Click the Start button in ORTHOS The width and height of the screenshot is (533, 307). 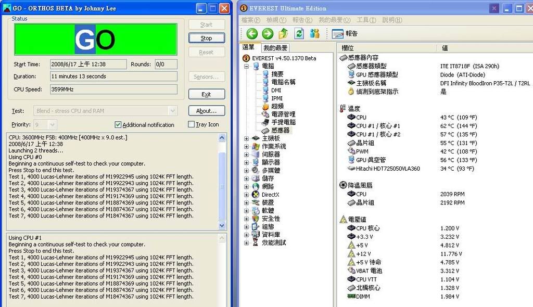click(207, 24)
